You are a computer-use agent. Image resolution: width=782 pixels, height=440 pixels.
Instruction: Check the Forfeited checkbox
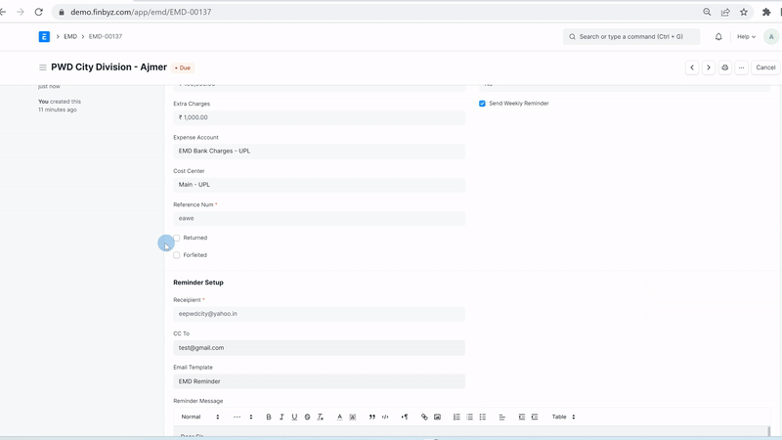(x=177, y=255)
